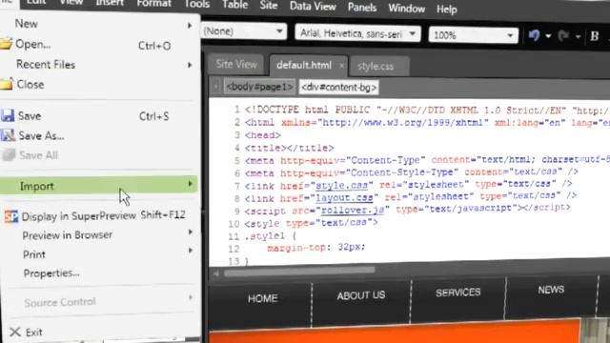Expand Import submenu arrow
This screenshot has width=610, height=343.
click(191, 184)
